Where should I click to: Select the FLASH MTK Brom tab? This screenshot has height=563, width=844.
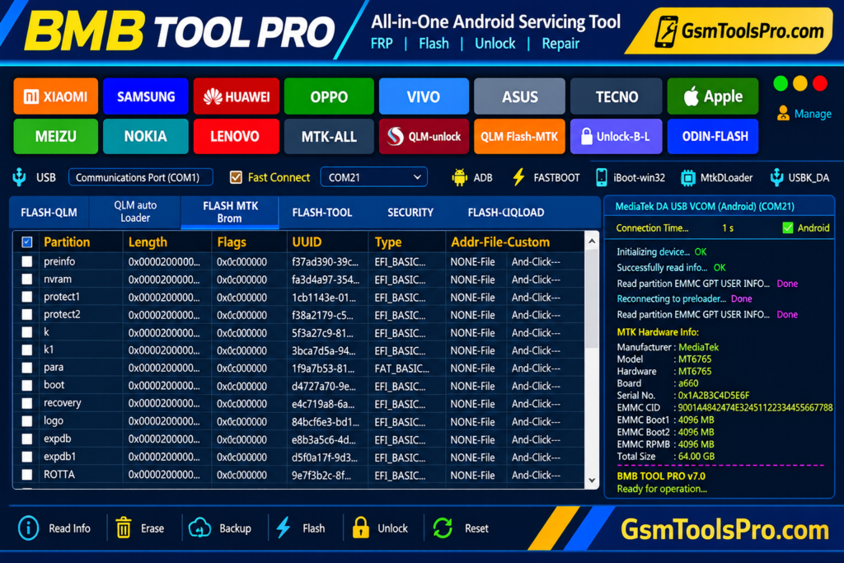pos(230,212)
